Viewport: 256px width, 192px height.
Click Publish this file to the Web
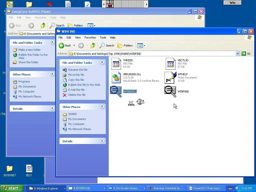(84, 85)
